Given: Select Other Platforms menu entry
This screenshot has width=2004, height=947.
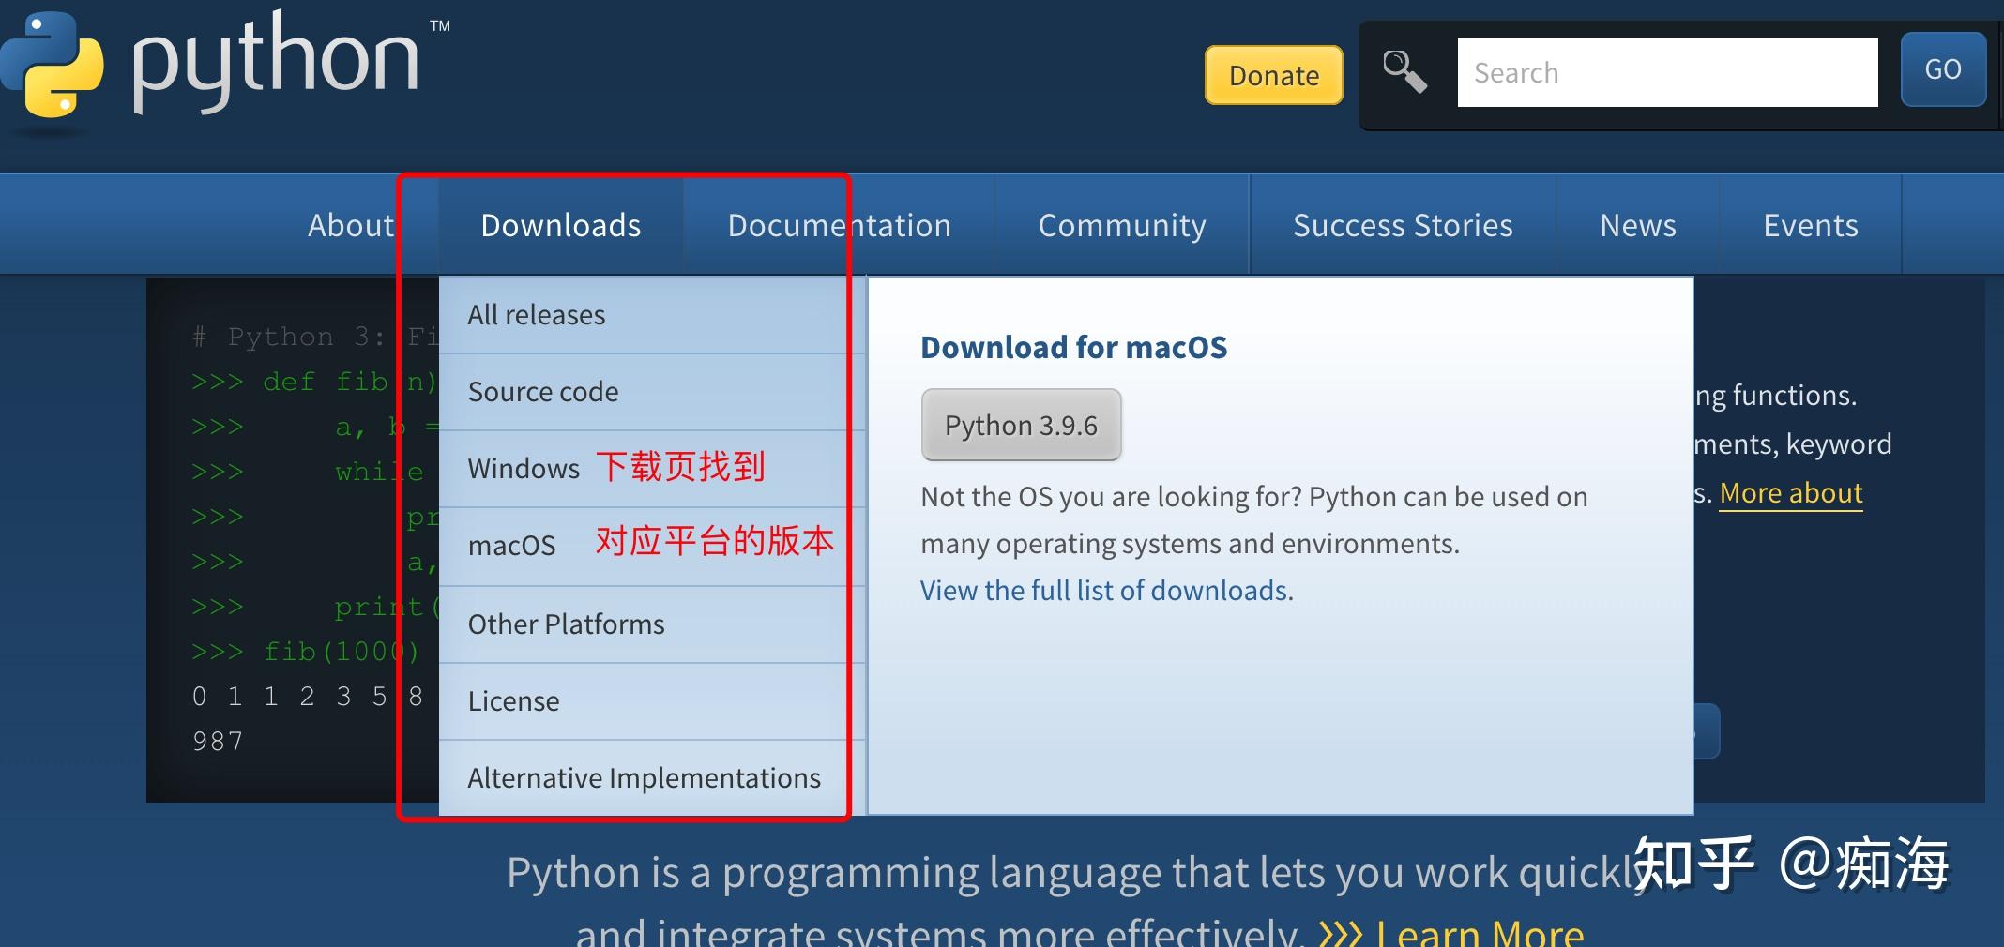Looking at the screenshot, I should point(651,624).
